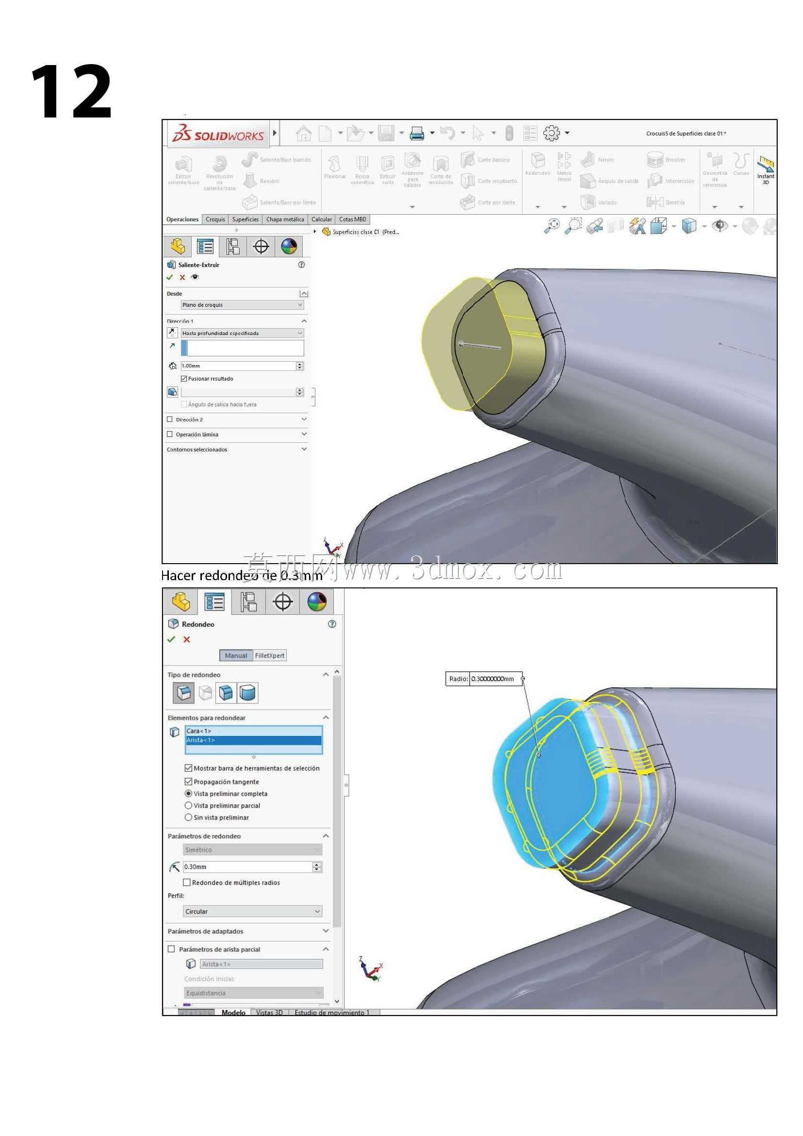Switch to the Chapa metálica tab
Screen dimensions: 803x1136
[285, 219]
